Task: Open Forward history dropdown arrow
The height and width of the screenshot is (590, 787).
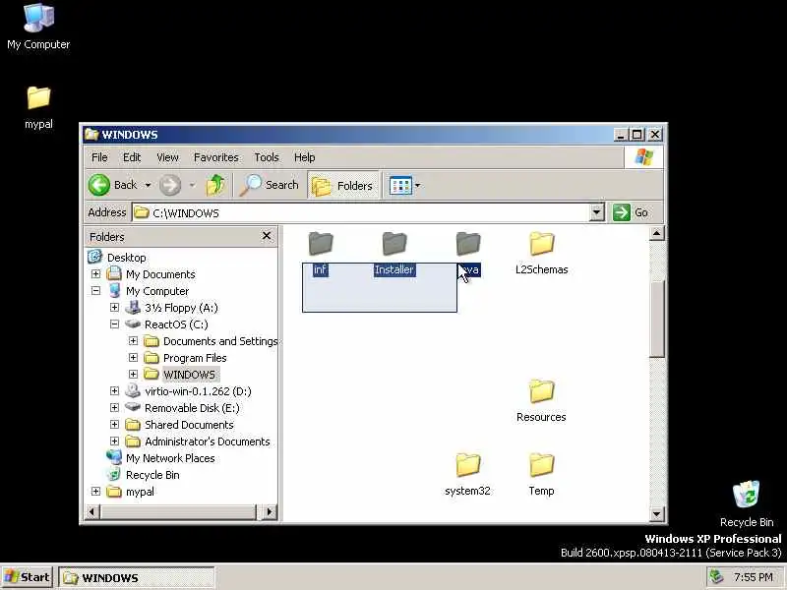Action: [x=192, y=185]
